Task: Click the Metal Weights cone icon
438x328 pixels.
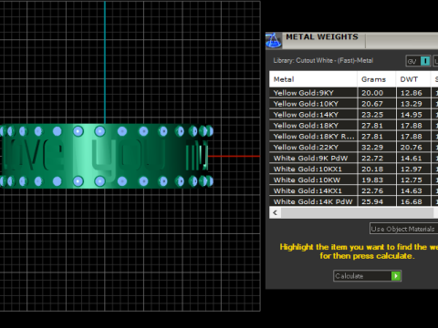Action: pos(273,40)
